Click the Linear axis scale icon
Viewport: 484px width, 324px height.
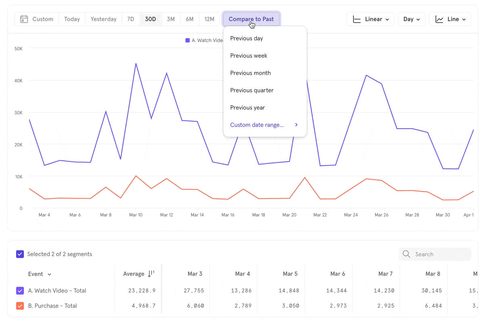point(357,19)
